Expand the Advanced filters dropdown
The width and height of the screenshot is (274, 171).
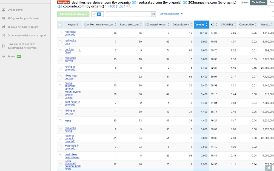point(172,14)
